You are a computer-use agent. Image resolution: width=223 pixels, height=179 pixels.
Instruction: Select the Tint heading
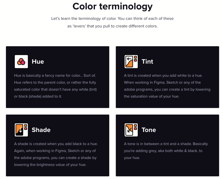click(x=147, y=61)
